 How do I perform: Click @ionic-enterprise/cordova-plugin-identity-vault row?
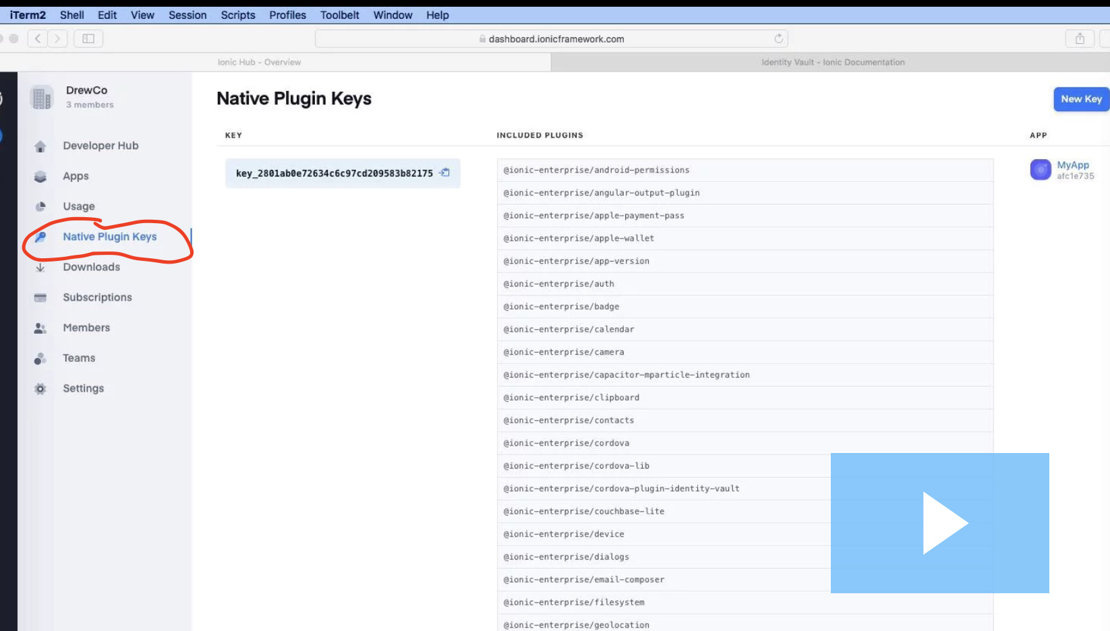745,489
